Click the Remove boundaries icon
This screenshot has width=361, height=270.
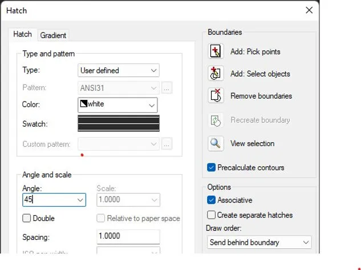(216, 96)
